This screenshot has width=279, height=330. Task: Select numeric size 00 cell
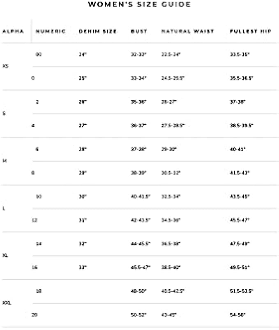38,54
